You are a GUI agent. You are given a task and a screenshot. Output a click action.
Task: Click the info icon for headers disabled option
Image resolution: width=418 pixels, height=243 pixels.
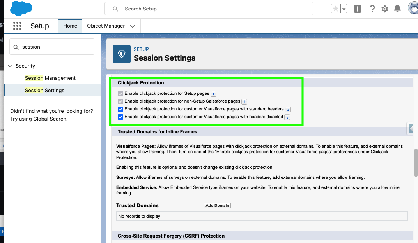(x=287, y=117)
